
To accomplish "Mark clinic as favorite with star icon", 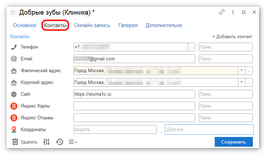I will pos(13,12).
